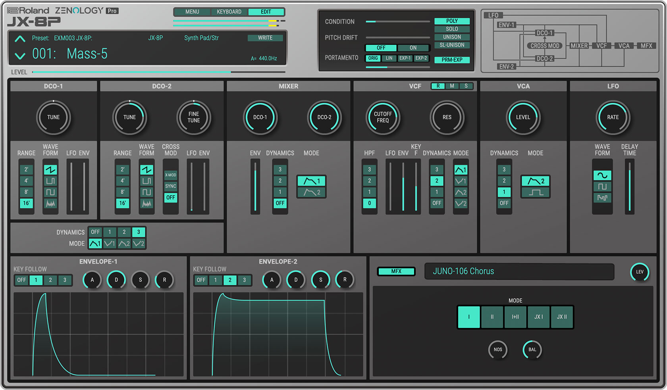Click LFO RATE knob
Screen dimensions: 667x390
(x=613, y=117)
